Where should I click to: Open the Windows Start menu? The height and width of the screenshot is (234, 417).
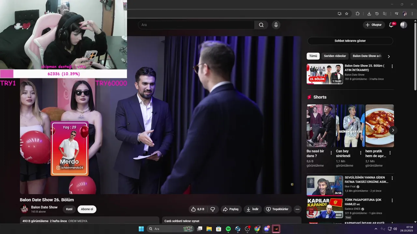[141, 229]
